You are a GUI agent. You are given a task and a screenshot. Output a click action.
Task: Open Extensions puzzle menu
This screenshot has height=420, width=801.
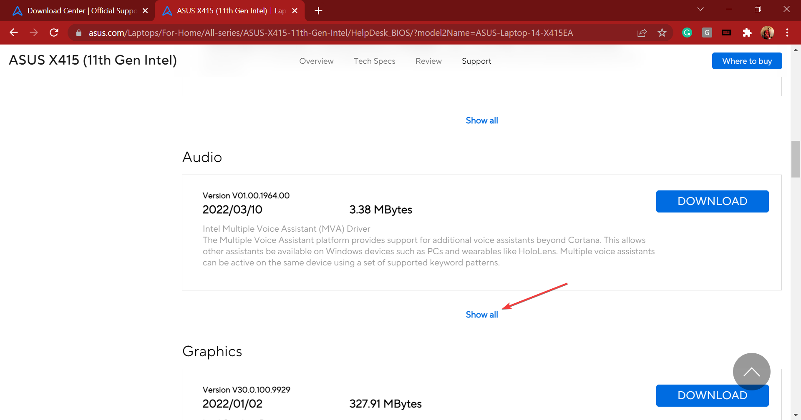coord(747,32)
